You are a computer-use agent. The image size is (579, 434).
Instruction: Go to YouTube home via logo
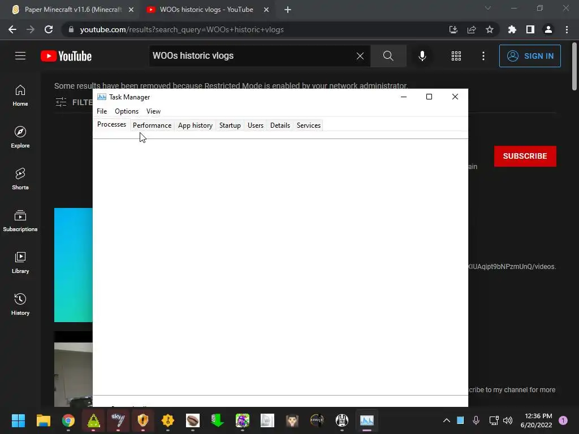(x=66, y=56)
